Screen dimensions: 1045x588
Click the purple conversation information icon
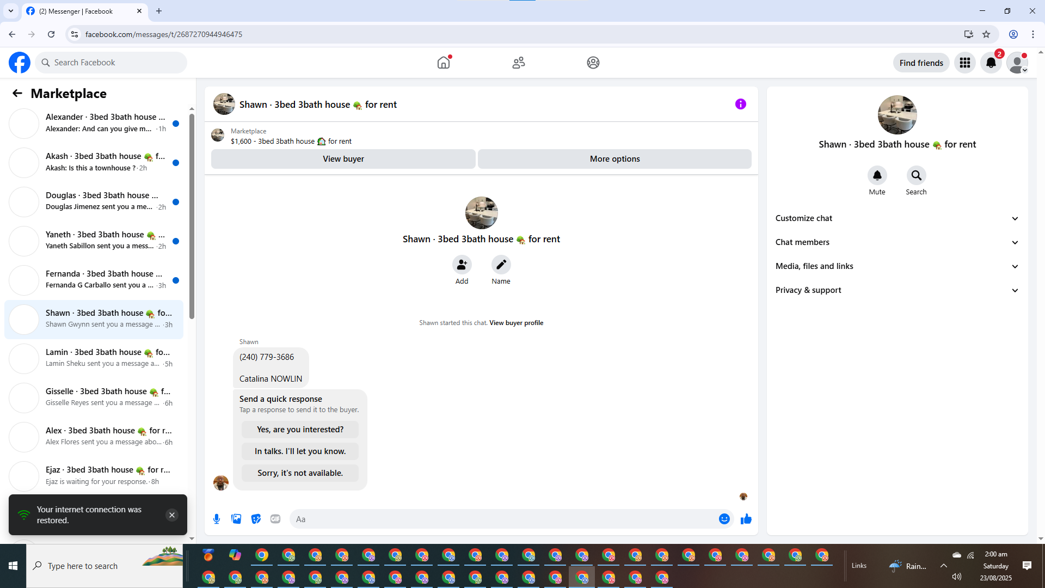tap(740, 104)
